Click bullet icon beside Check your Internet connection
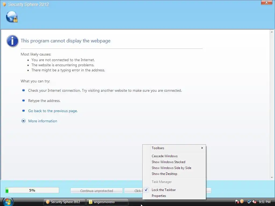The height and width of the screenshot is (206, 275). point(24,90)
